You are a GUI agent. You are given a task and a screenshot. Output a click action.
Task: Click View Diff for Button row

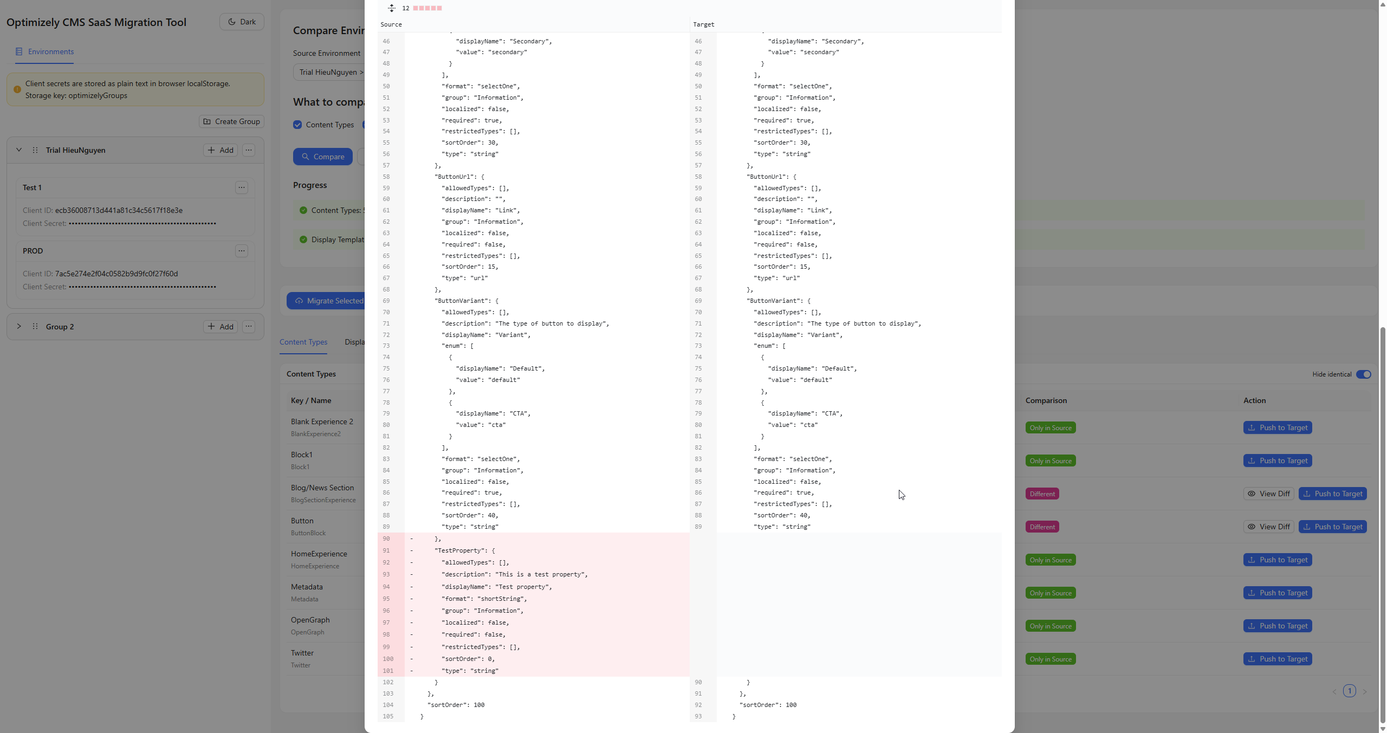1268,527
